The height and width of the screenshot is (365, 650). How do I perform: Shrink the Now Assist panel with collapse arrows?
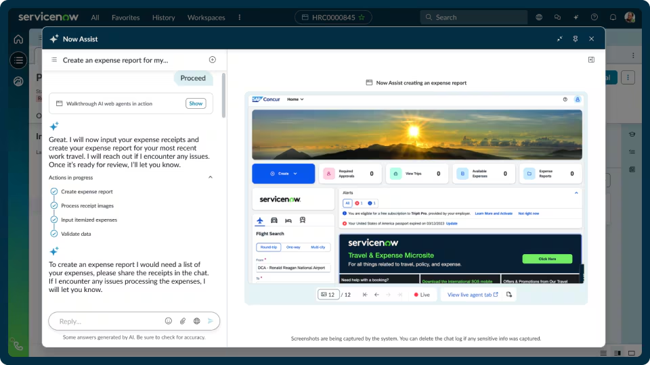(x=560, y=39)
